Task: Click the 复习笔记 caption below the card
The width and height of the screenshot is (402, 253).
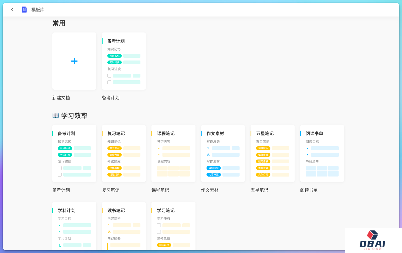Action: (x=111, y=190)
